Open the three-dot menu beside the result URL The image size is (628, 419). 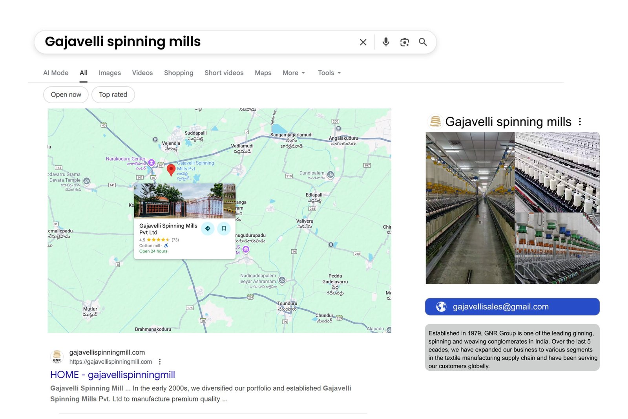pyautogui.click(x=160, y=361)
